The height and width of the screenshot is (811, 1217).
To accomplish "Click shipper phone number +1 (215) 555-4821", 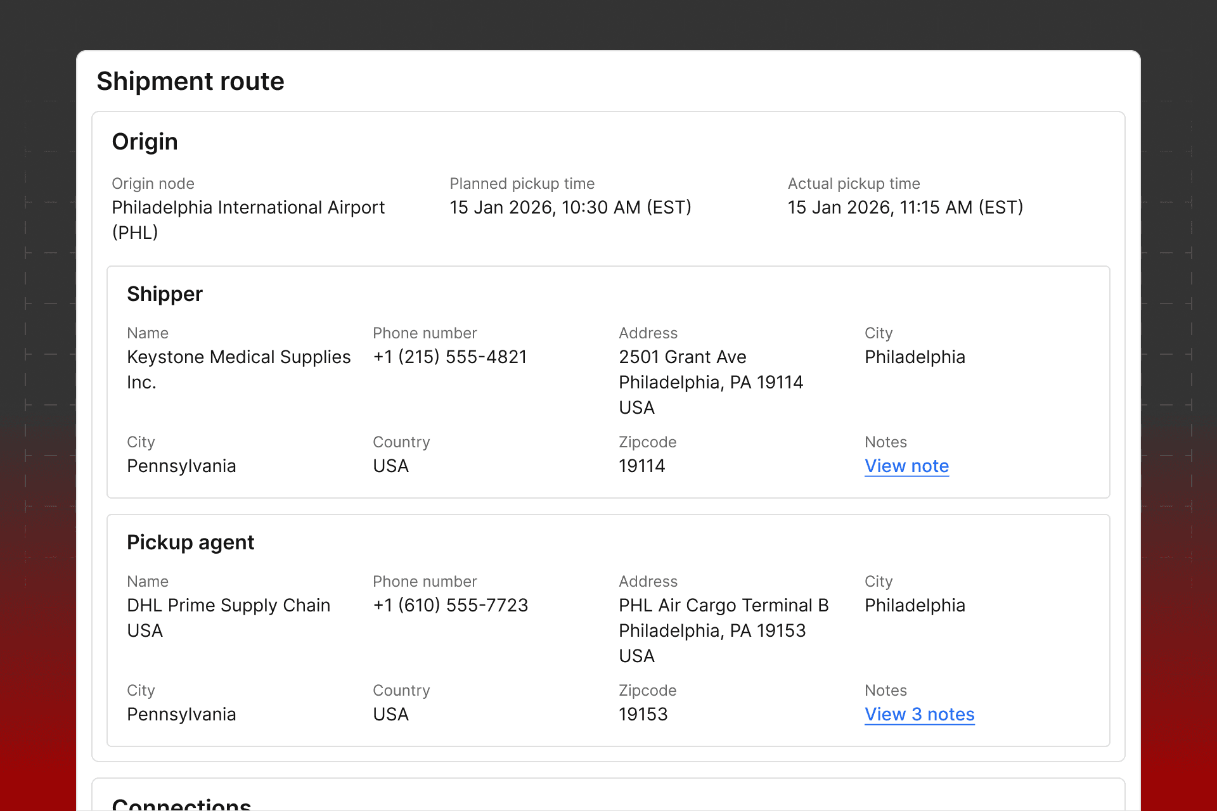I will tap(449, 357).
